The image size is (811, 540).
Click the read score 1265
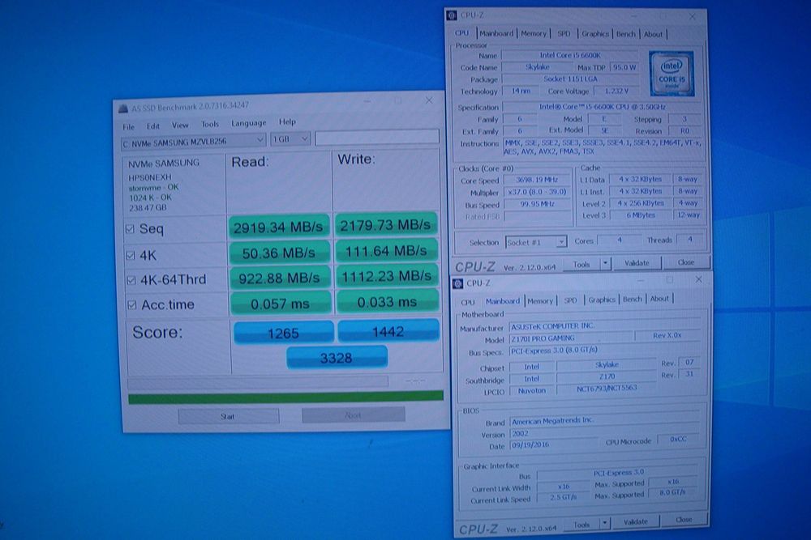[283, 333]
